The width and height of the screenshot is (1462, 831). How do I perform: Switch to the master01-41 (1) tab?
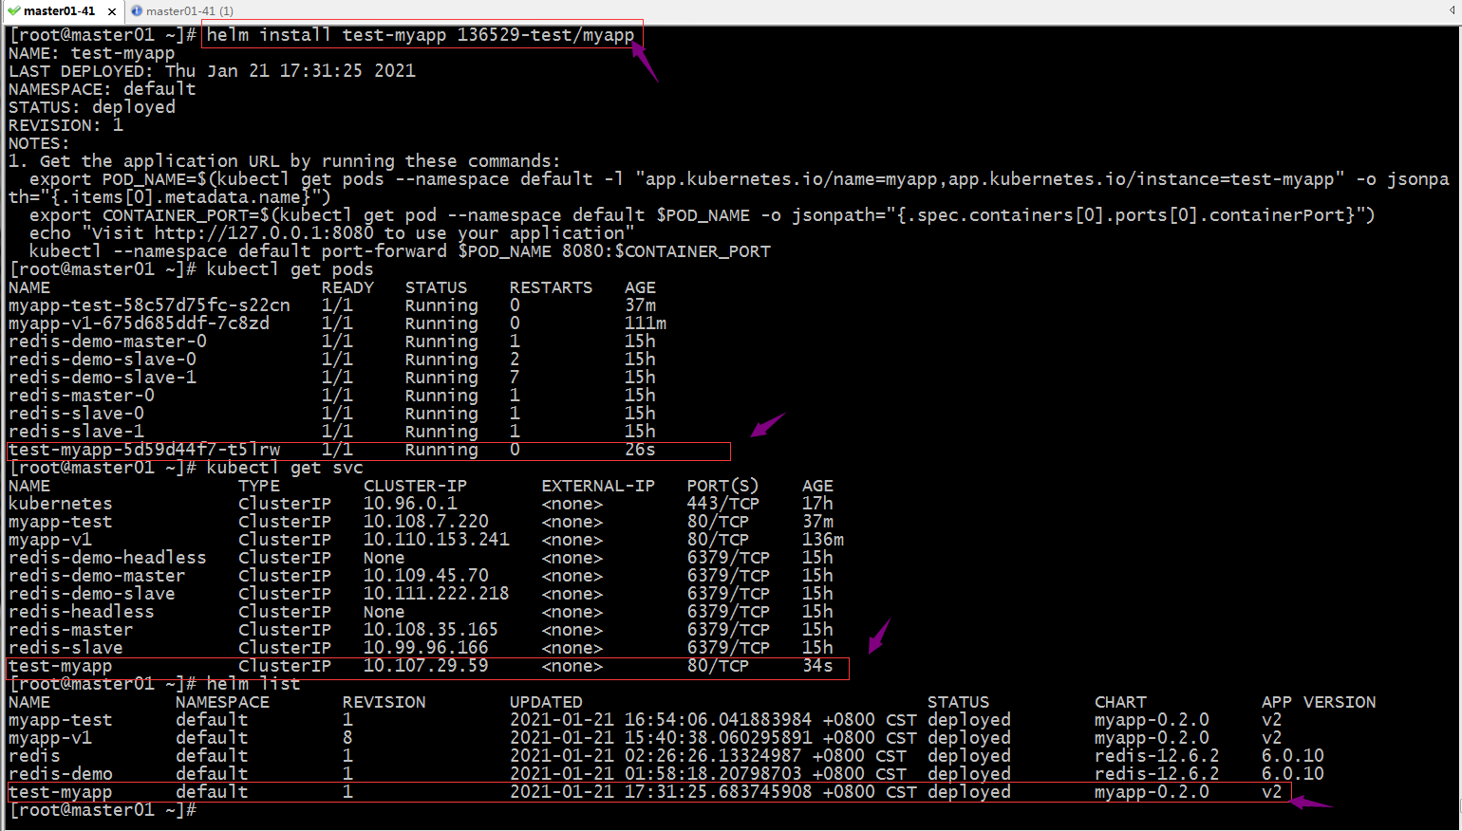point(189,11)
